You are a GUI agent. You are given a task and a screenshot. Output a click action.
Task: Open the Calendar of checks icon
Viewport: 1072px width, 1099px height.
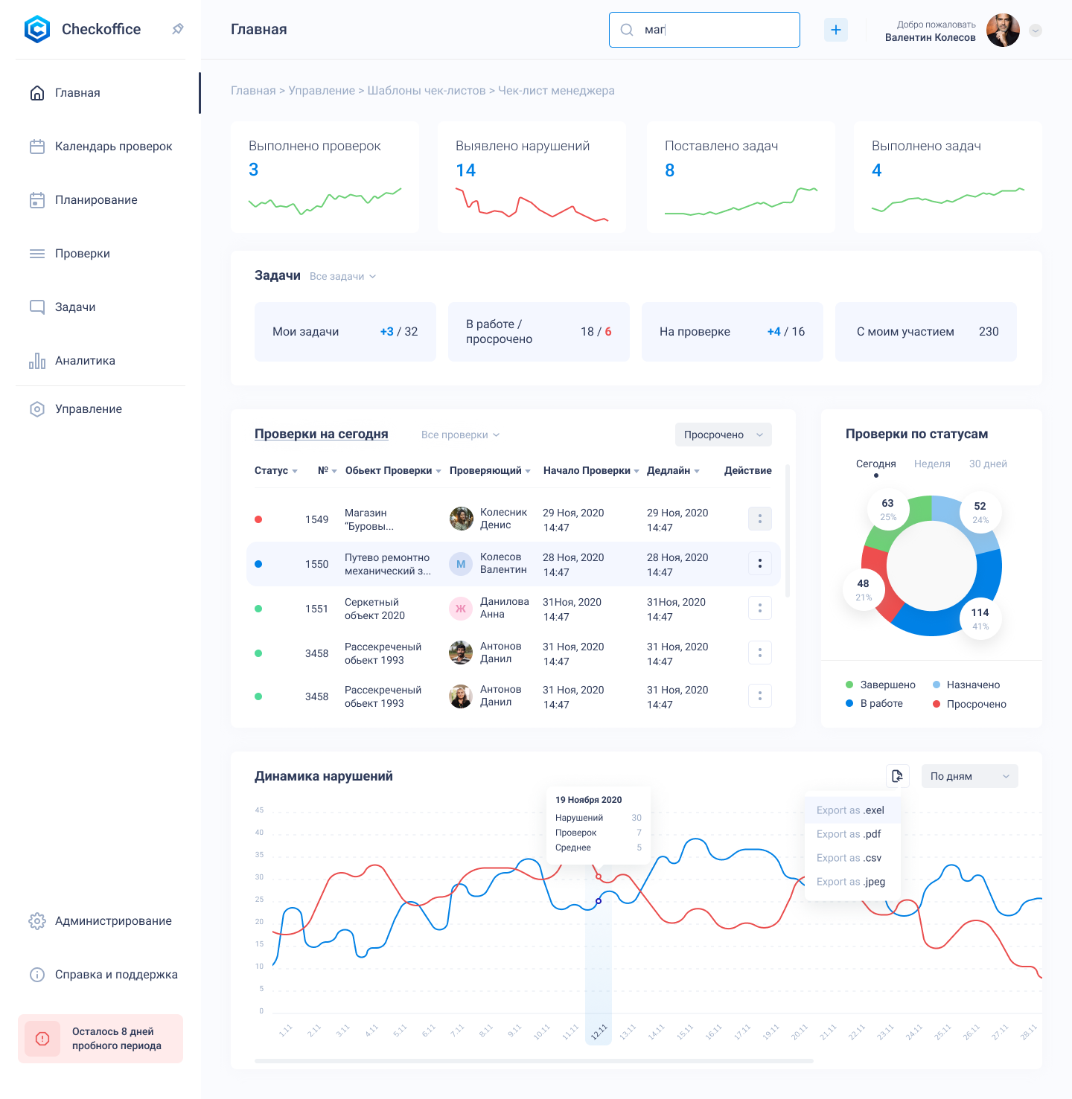(37, 147)
